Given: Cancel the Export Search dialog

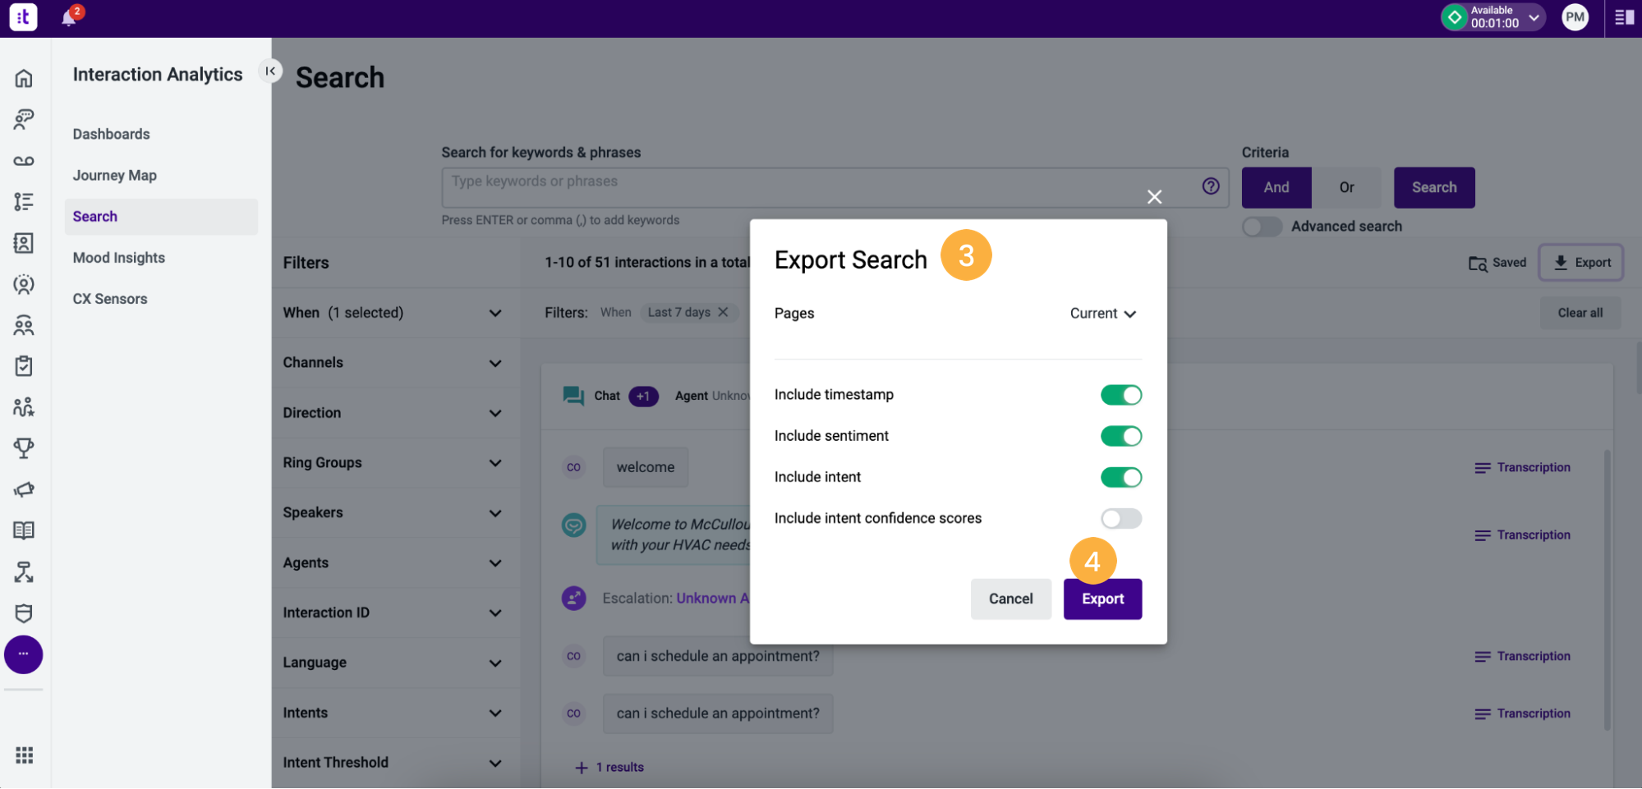Looking at the screenshot, I should pos(1010,599).
